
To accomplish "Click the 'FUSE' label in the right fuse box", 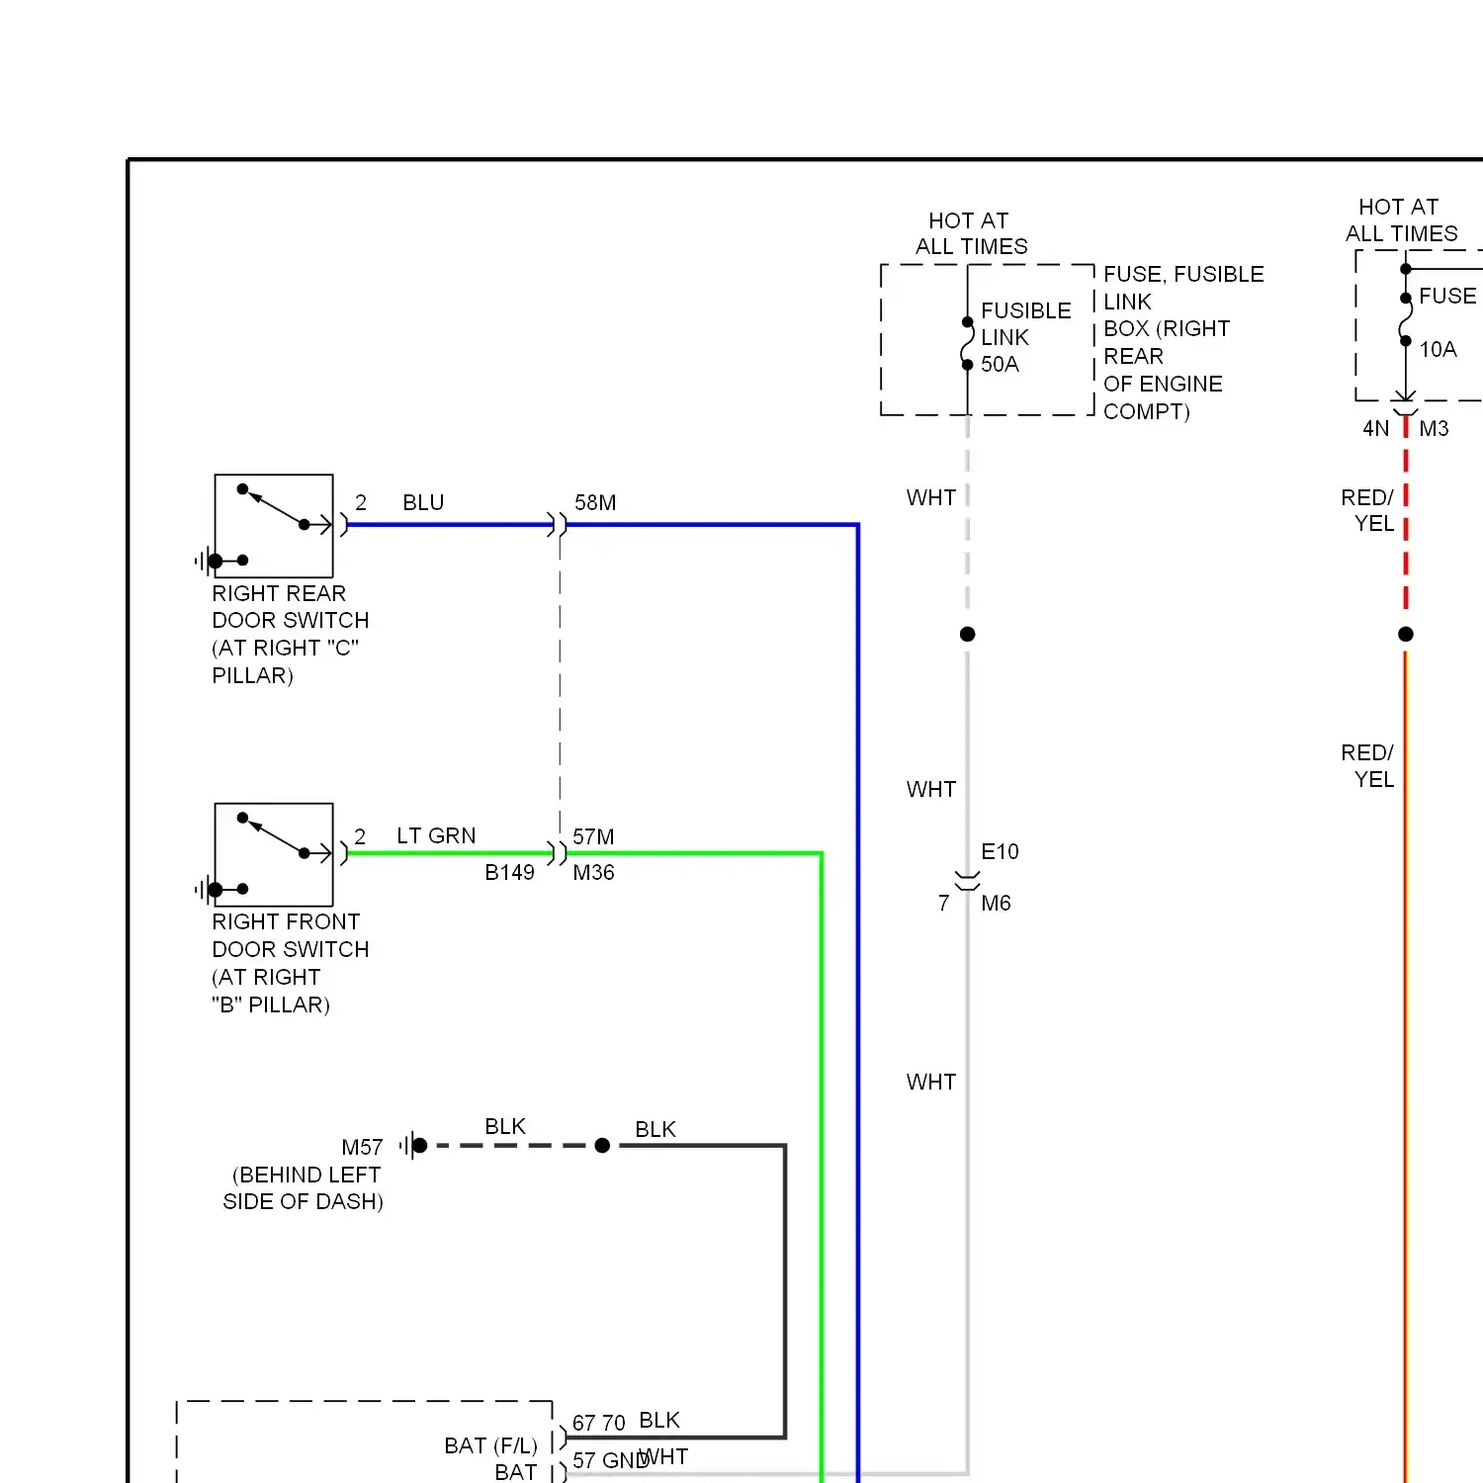I will tap(1447, 296).
